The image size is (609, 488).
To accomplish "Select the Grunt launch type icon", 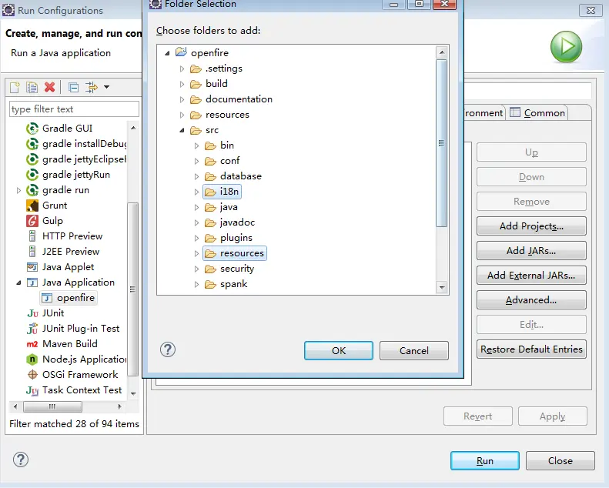I will click(32, 206).
